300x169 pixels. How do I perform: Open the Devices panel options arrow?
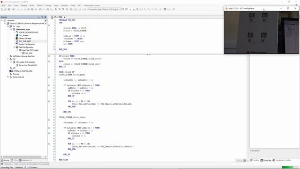39,17
